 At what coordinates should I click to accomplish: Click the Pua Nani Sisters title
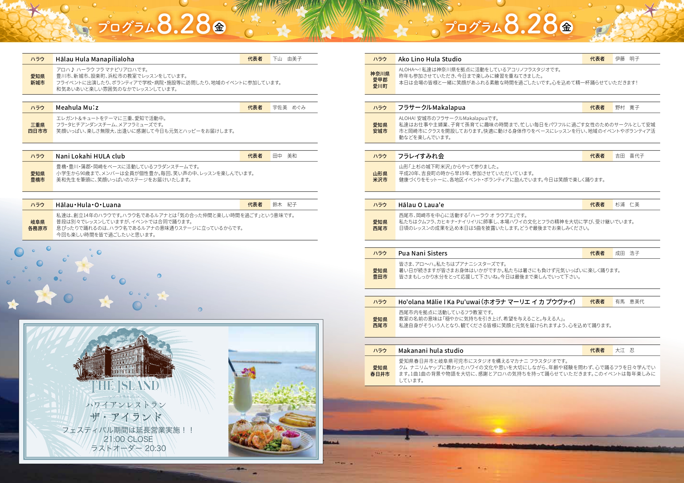(422, 253)
